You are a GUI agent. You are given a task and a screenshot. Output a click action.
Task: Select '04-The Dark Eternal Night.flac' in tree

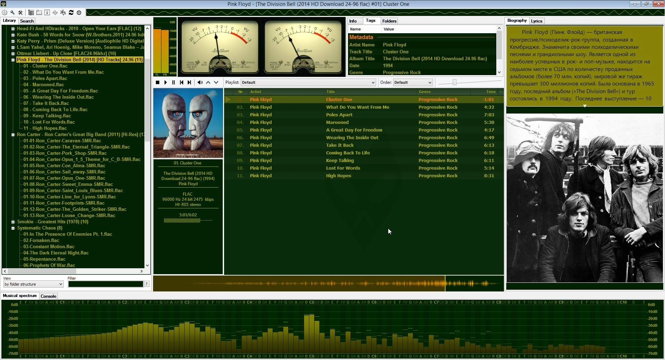pyautogui.click(x=56, y=253)
